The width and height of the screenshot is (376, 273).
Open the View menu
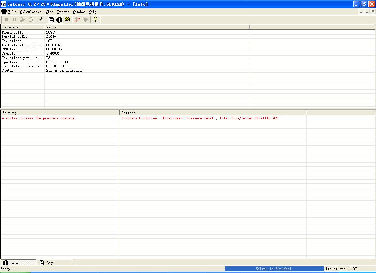point(49,12)
